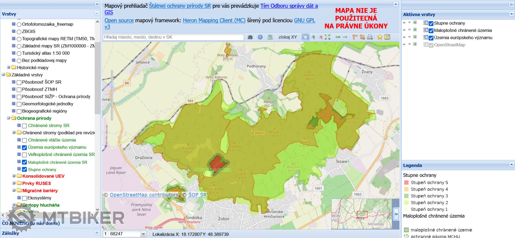Select Turistický atlas 1:50 000 base map

click(x=19, y=53)
